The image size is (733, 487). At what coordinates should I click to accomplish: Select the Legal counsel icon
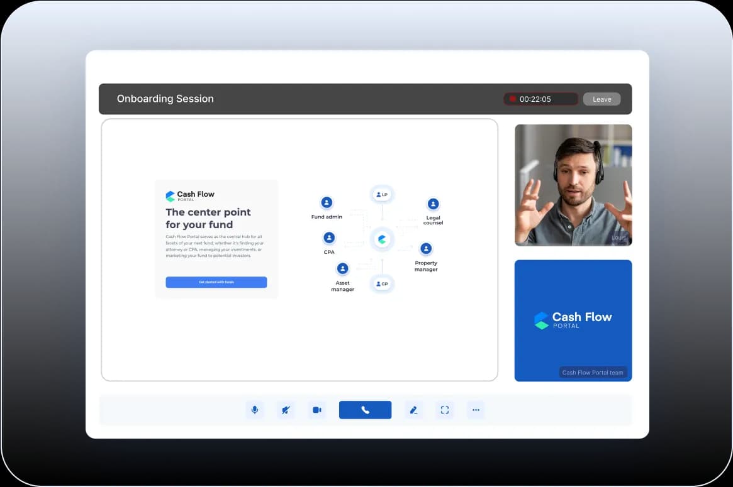(433, 204)
